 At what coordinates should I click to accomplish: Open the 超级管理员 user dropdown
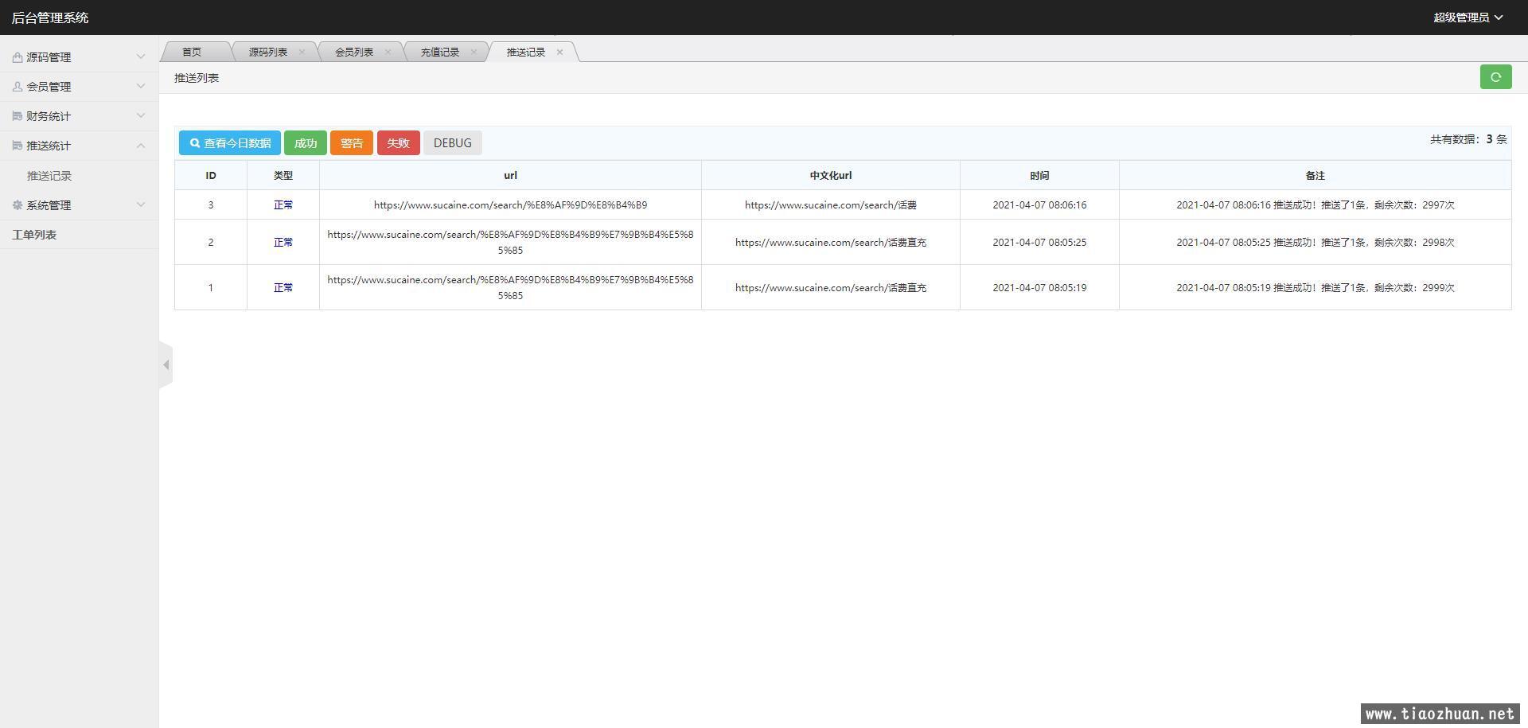pyautogui.click(x=1468, y=18)
